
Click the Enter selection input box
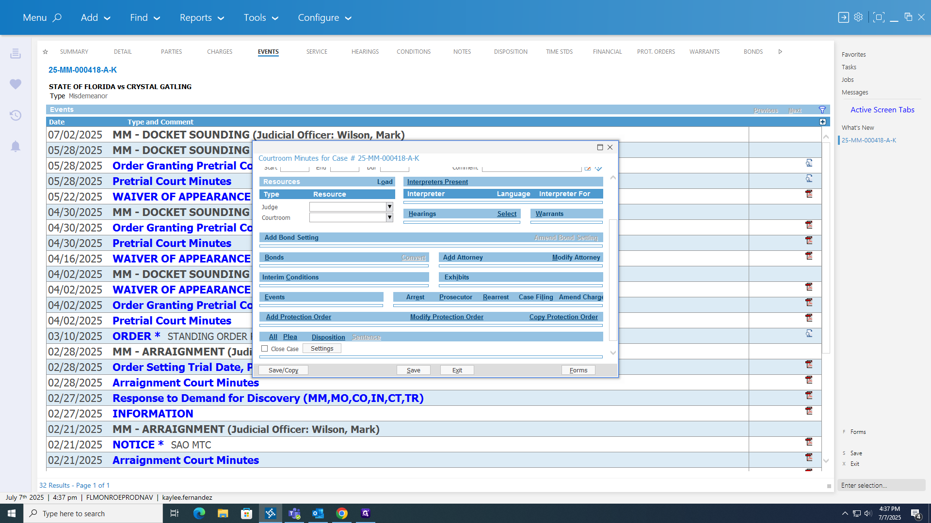pyautogui.click(x=882, y=485)
